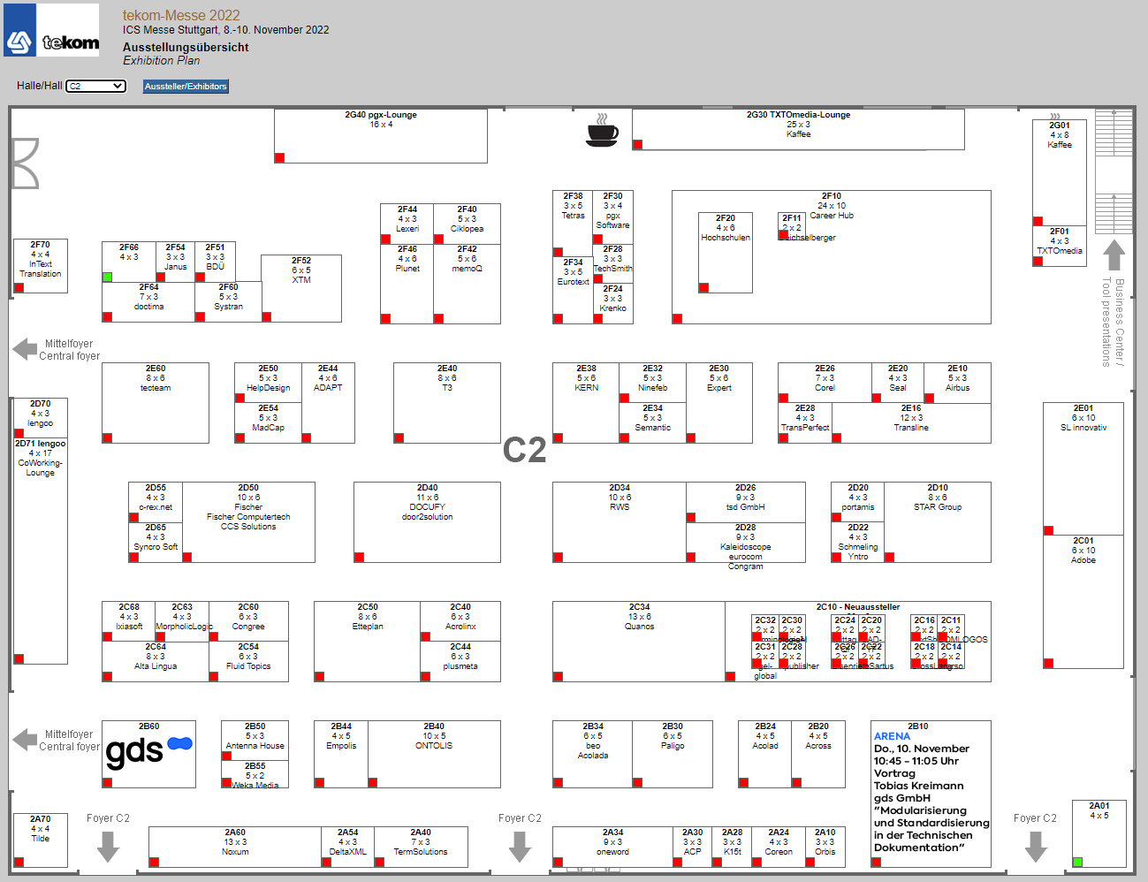1148x882 pixels.
Task: Click the Krenko booth 2F24
Action: coord(613,303)
